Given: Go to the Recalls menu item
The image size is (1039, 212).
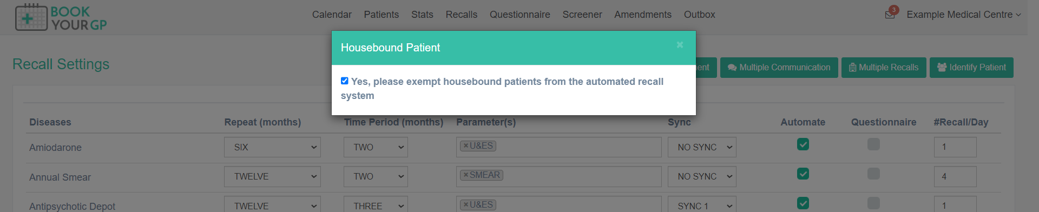Looking at the screenshot, I should click(462, 15).
